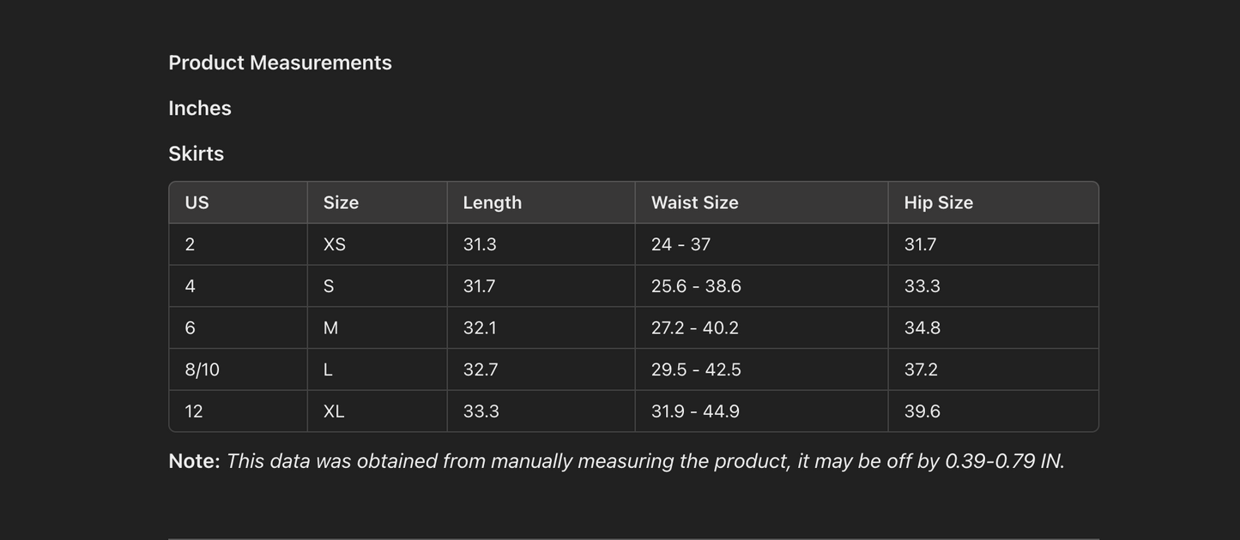Click the Length column header
The width and height of the screenshot is (1240, 540).
tap(492, 203)
